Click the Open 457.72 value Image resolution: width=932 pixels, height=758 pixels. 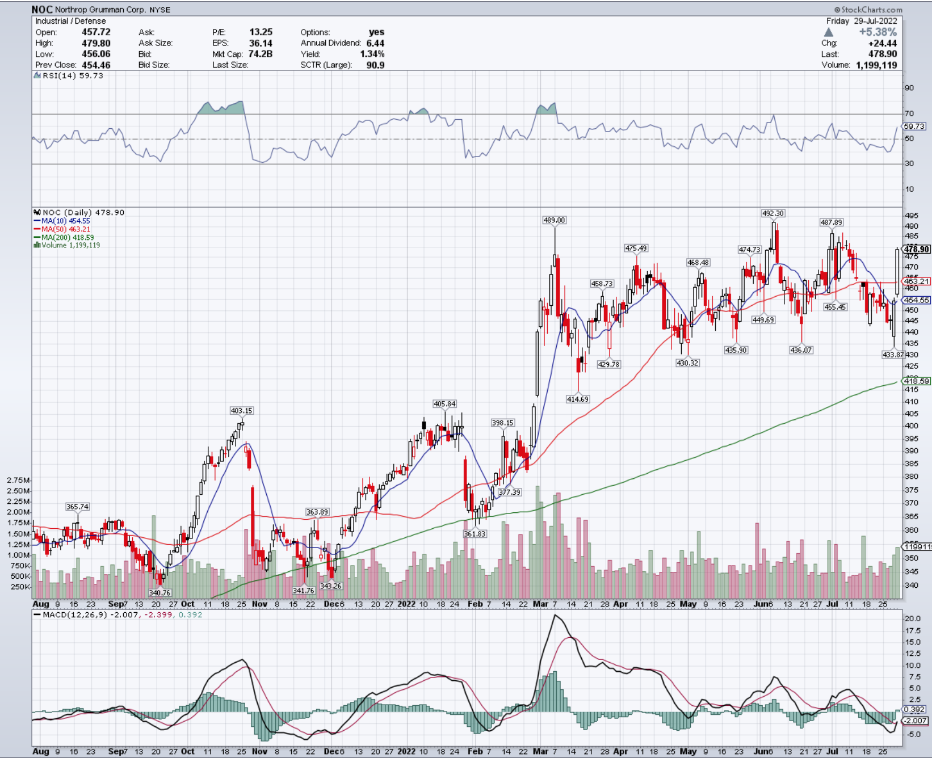pyautogui.click(x=96, y=32)
